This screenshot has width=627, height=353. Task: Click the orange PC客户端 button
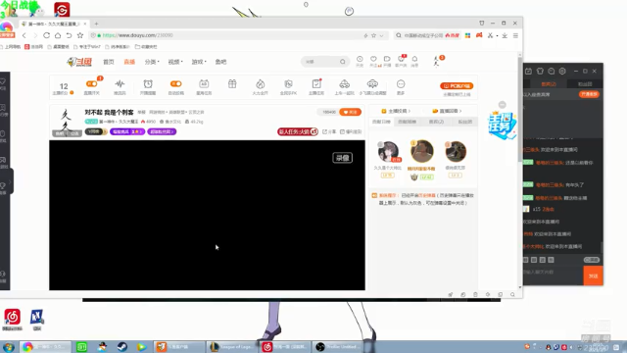457,85
